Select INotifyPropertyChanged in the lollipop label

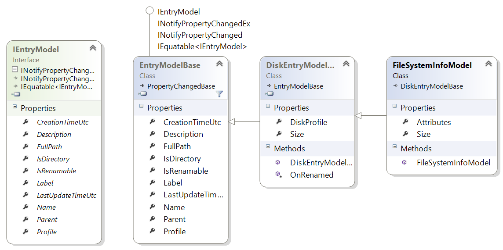[200, 35]
